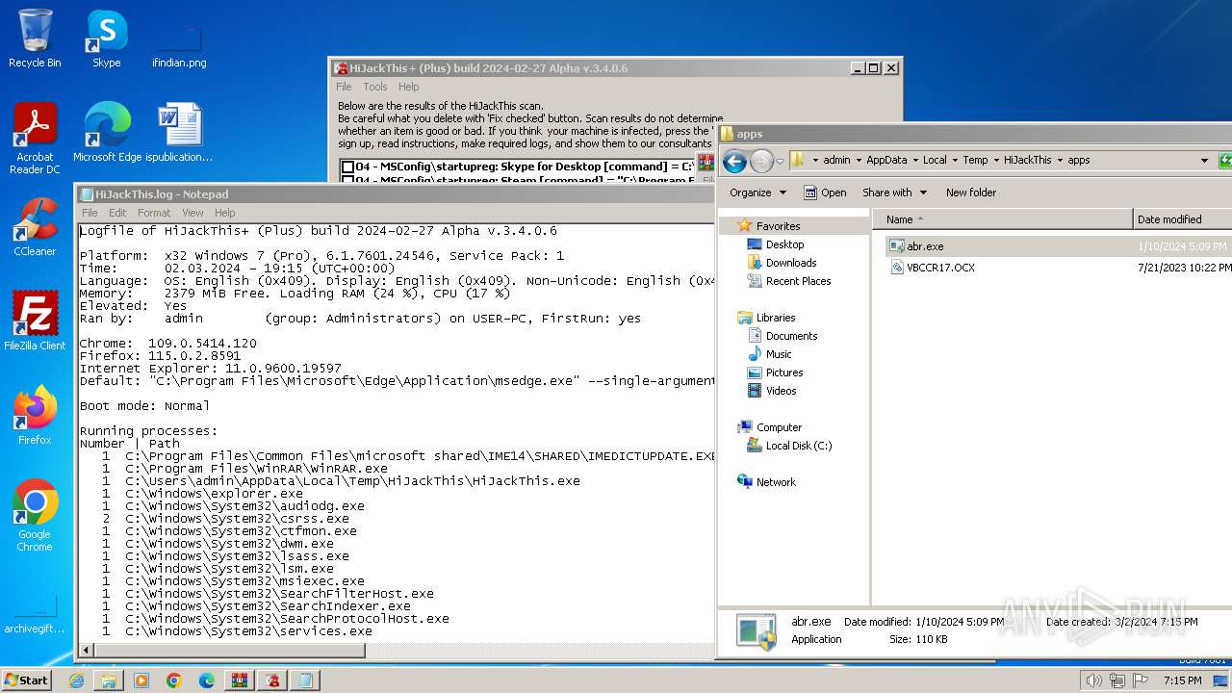Screen dimensions: 1232x693
Task: Open Microsoft Edge desktop shortcut
Action: pyautogui.click(x=107, y=133)
